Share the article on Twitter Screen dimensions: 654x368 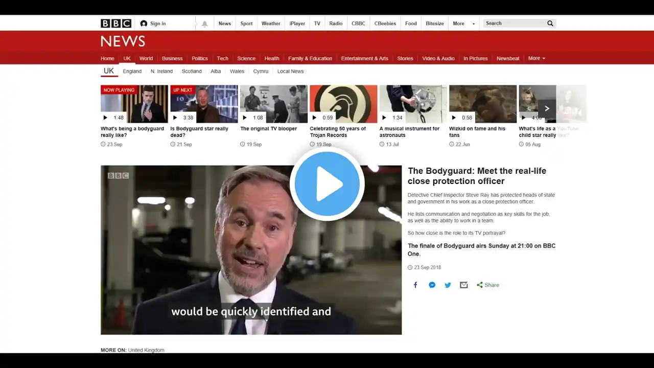coord(448,285)
